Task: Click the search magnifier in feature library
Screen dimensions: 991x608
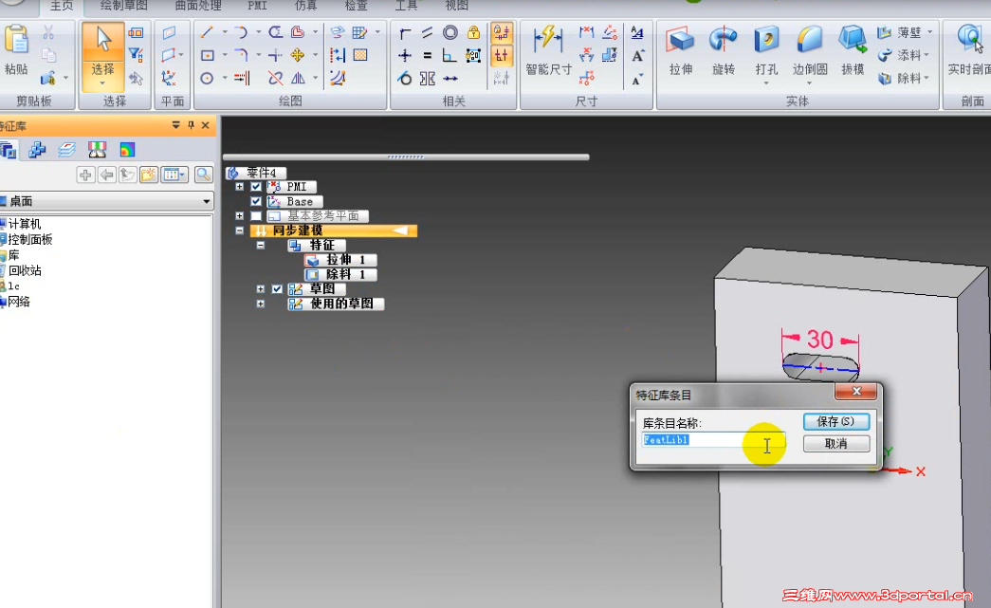Action: pyautogui.click(x=204, y=175)
